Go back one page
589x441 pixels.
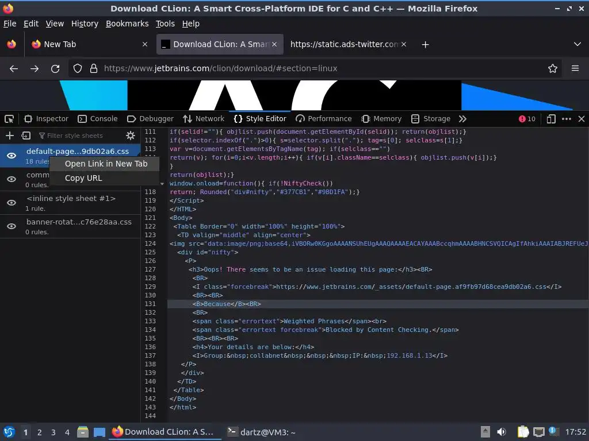14,69
